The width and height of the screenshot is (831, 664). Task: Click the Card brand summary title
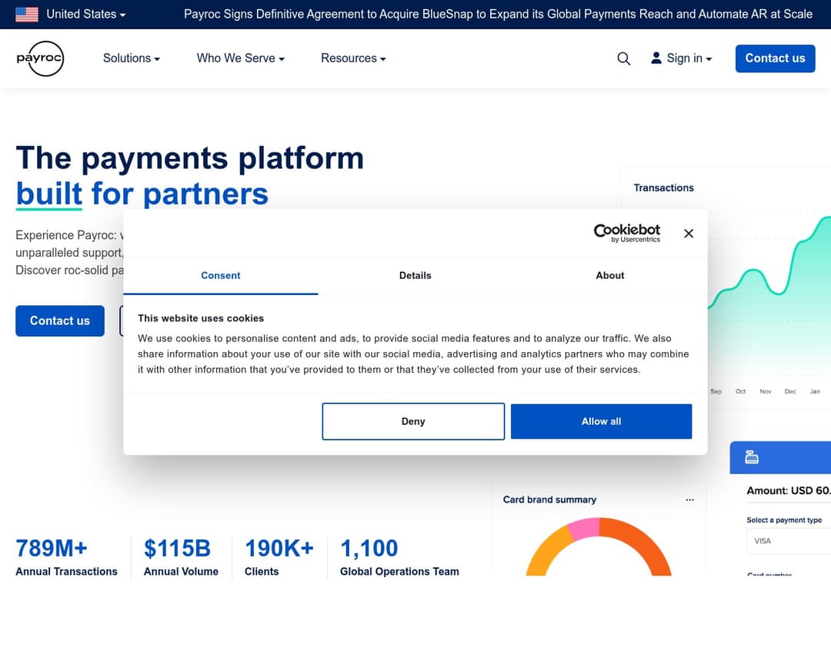point(549,500)
